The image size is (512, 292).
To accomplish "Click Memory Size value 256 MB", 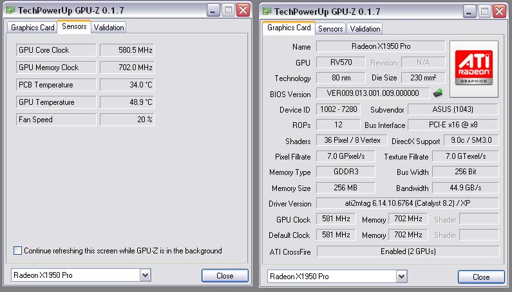I will coord(346,188).
